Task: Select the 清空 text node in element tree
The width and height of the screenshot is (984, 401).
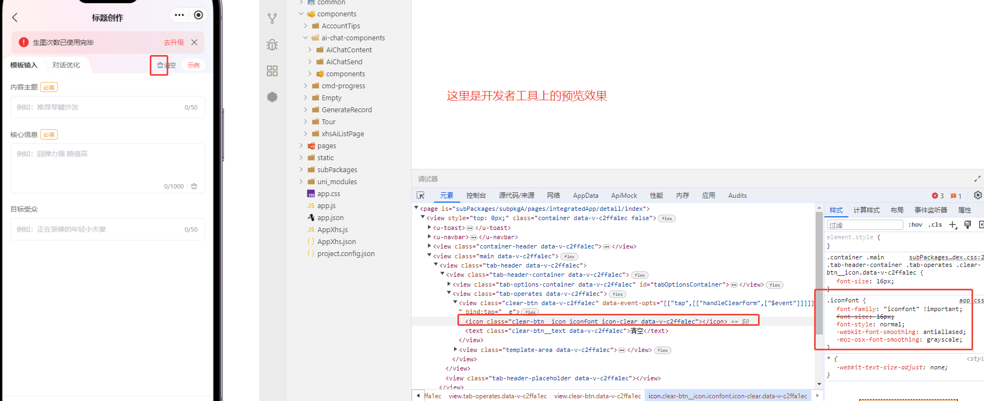Action: (x=566, y=331)
